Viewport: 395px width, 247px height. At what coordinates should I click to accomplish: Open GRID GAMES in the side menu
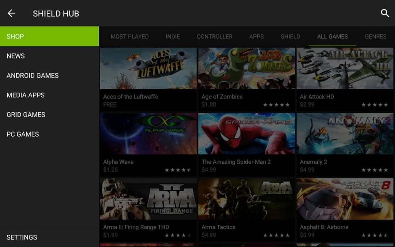tap(49, 115)
